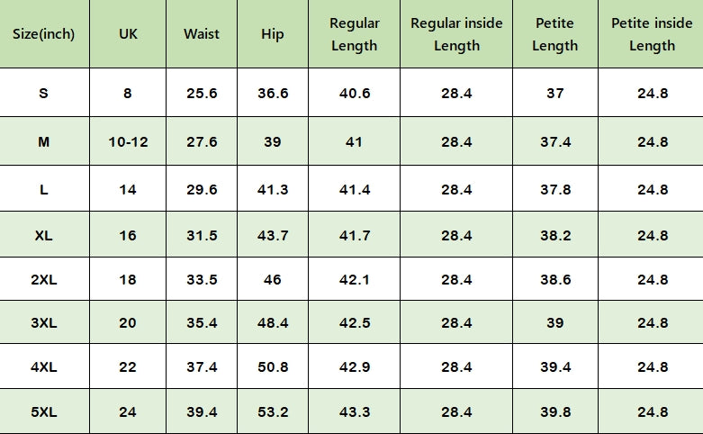Image resolution: width=703 pixels, height=434 pixels.
Task: Select the 10-12 UK size cell
Action: click(x=128, y=141)
